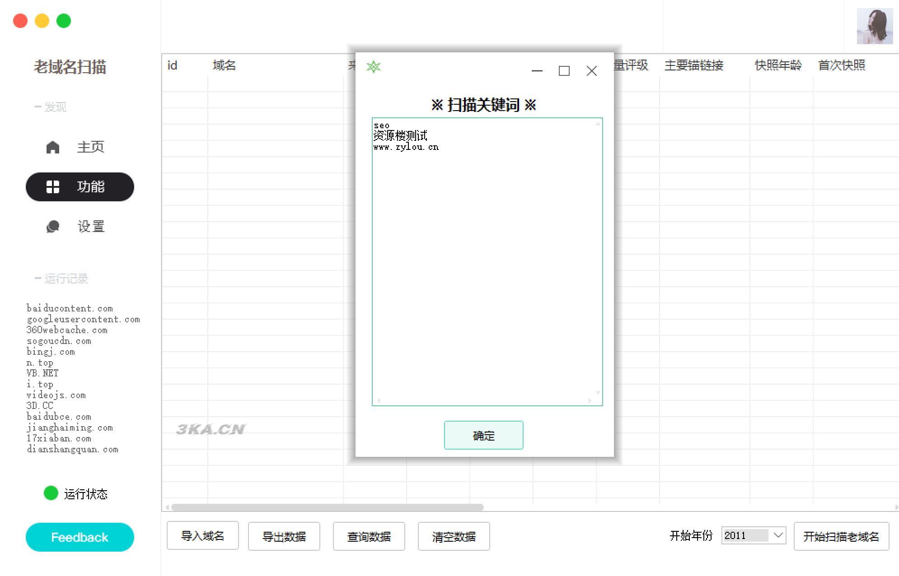This screenshot has width=899, height=576.
Task: Click keyword box scroll left arrow
Action: pyautogui.click(x=379, y=401)
